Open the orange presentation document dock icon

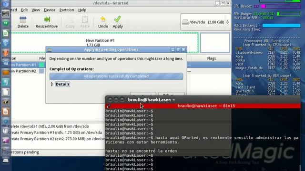coord(6,112)
